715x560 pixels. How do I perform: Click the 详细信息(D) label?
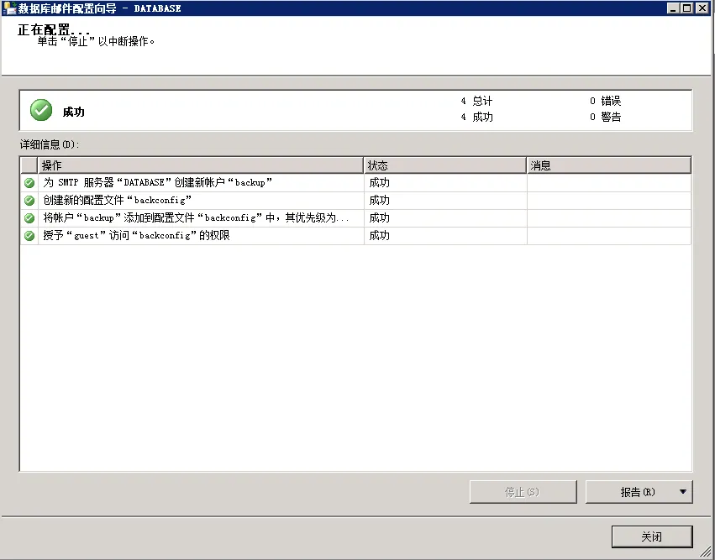[x=50, y=145]
